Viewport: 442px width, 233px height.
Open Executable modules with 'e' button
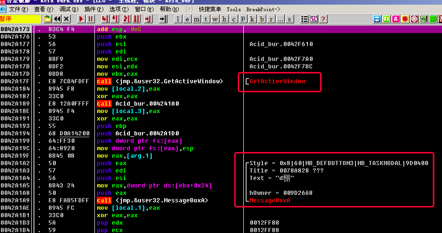[187, 19]
